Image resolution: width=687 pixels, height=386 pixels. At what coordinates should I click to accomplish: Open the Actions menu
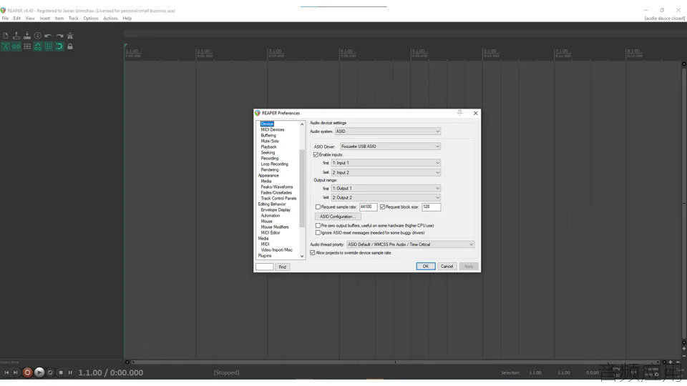[x=110, y=19]
